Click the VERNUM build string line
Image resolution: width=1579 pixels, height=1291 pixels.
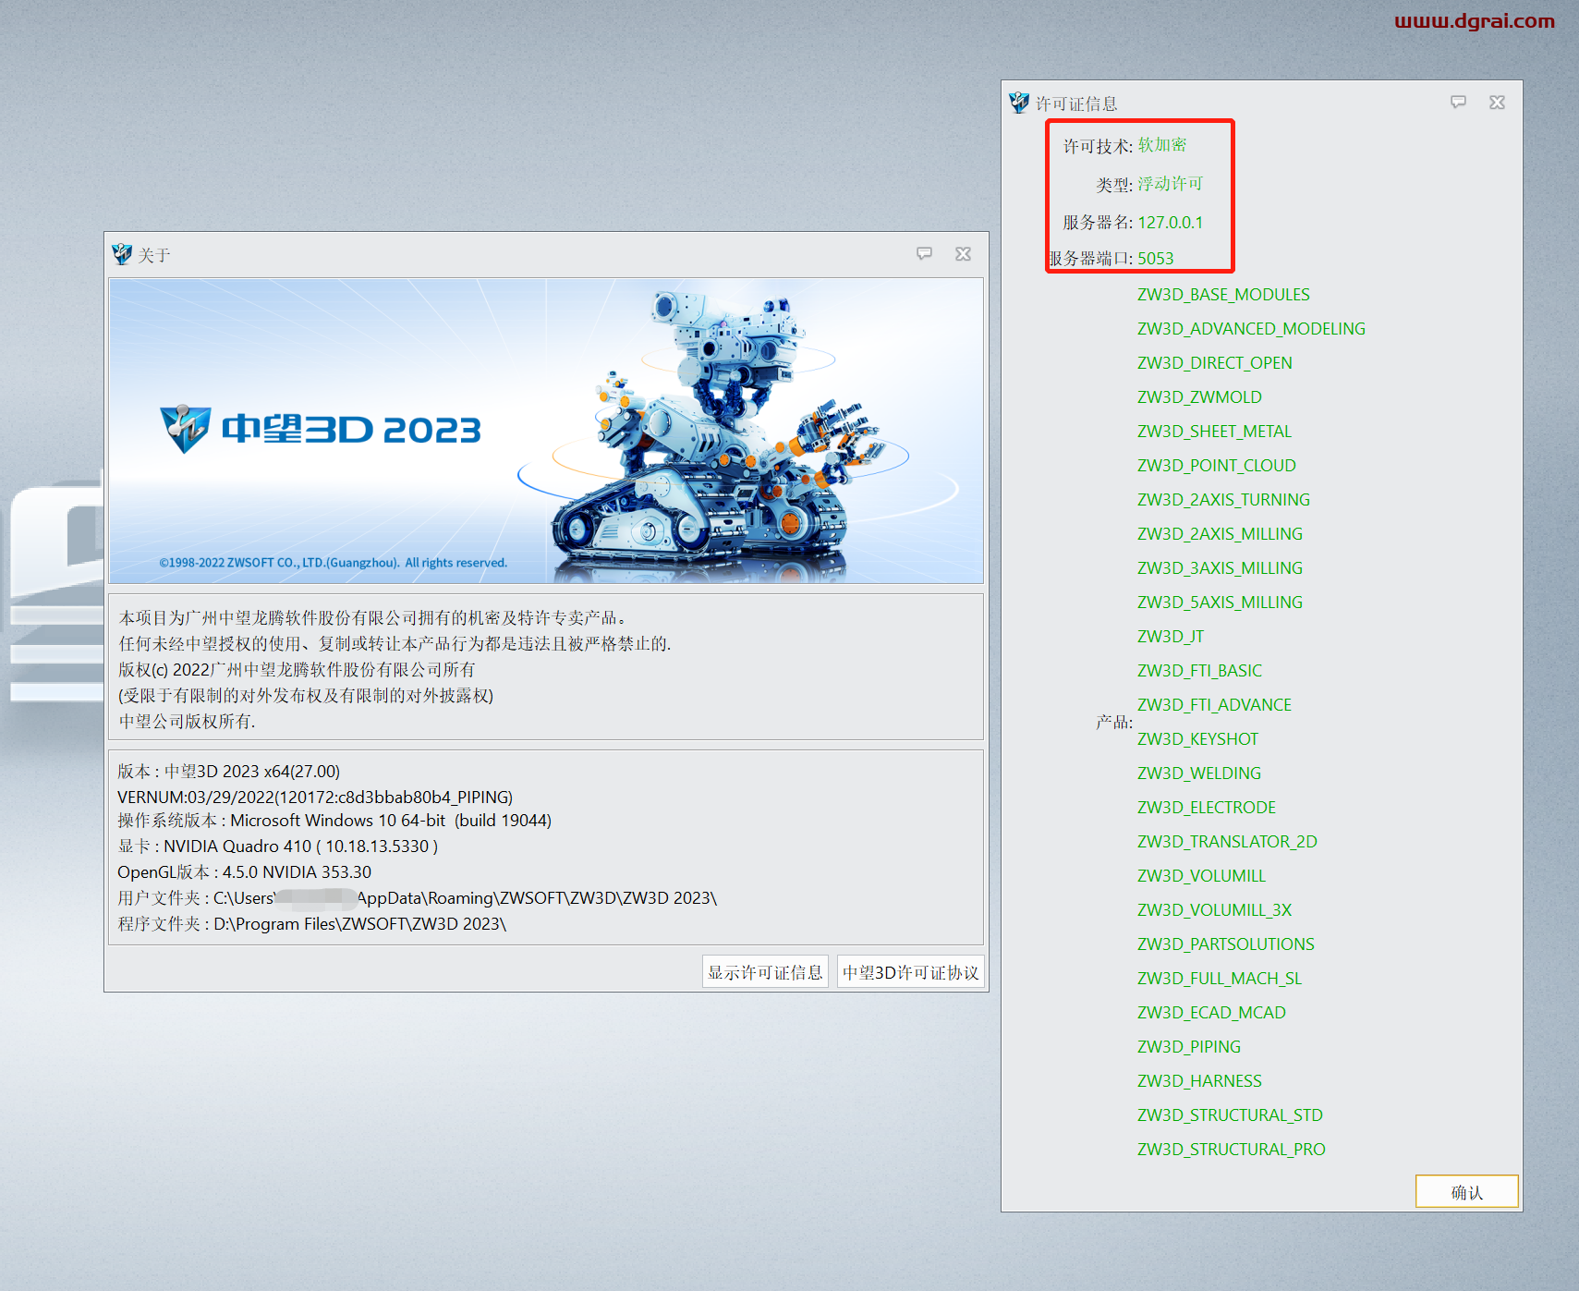tap(315, 797)
